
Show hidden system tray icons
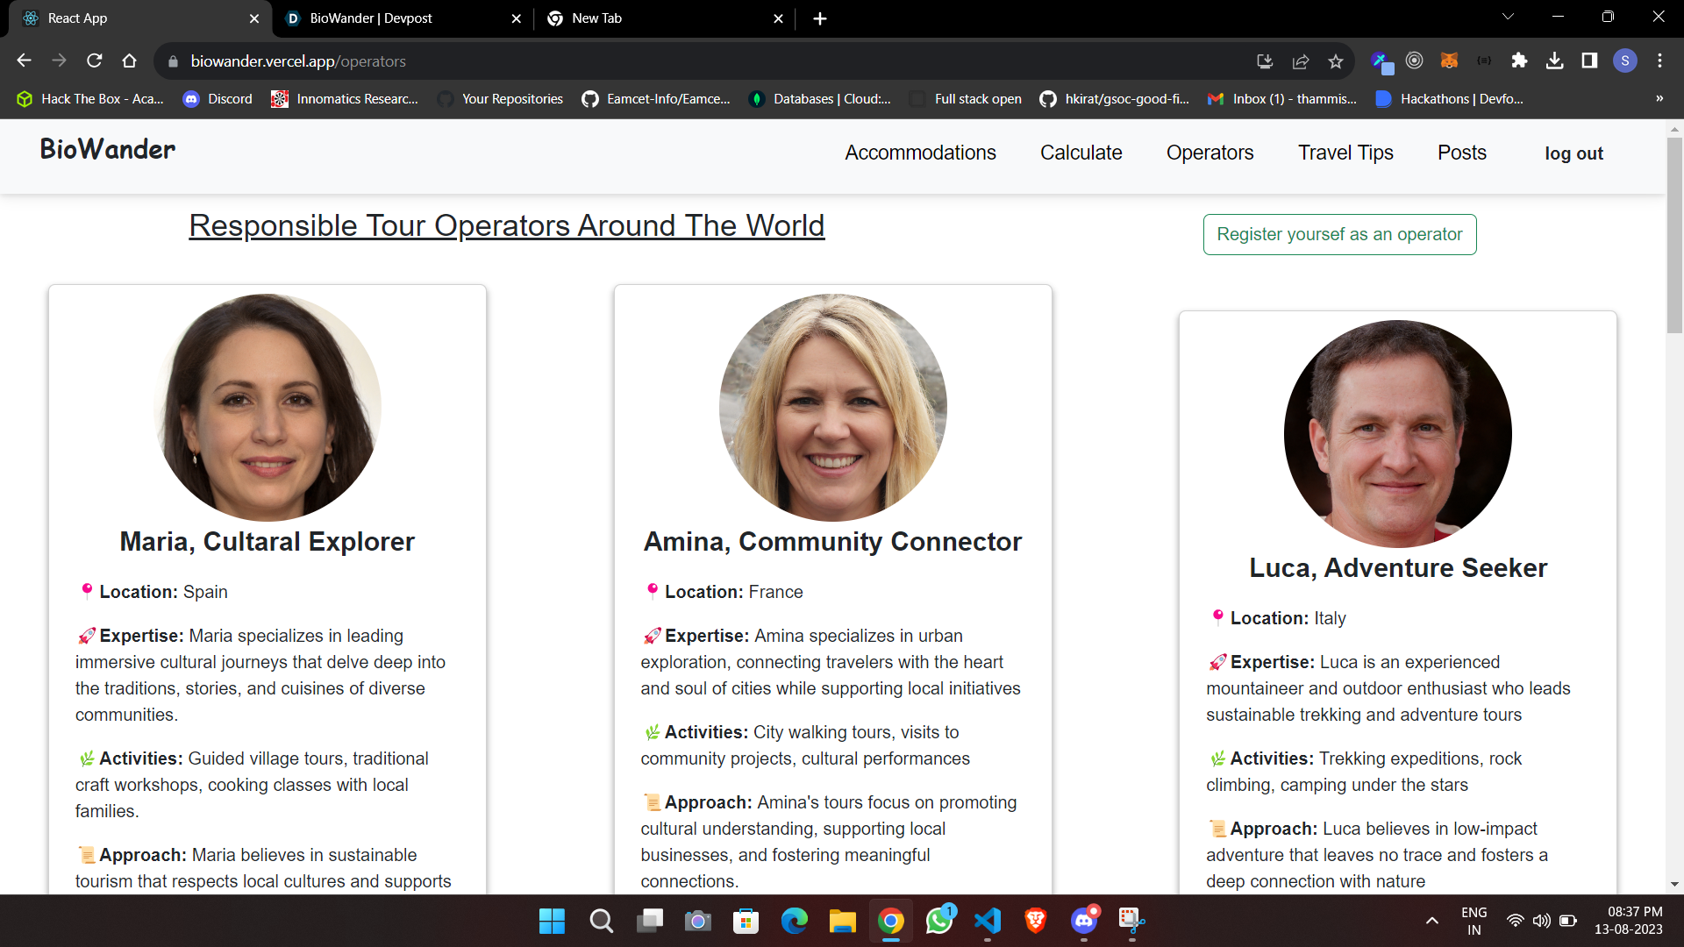pos(1431,921)
